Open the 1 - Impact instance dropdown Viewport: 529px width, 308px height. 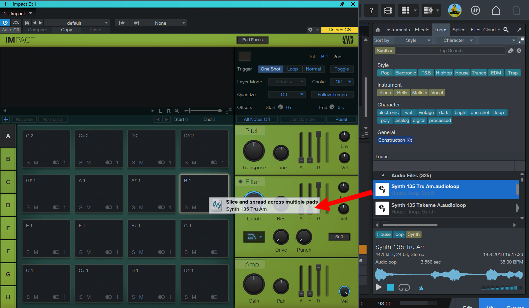[18, 14]
